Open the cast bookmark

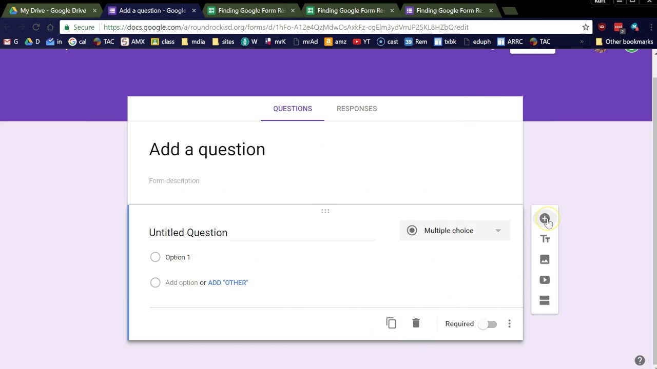(388, 42)
